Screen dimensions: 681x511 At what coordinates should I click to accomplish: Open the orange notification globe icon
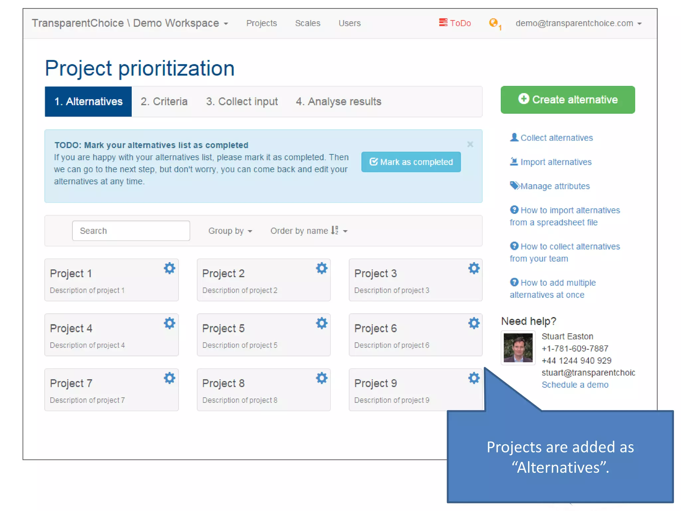493,23
